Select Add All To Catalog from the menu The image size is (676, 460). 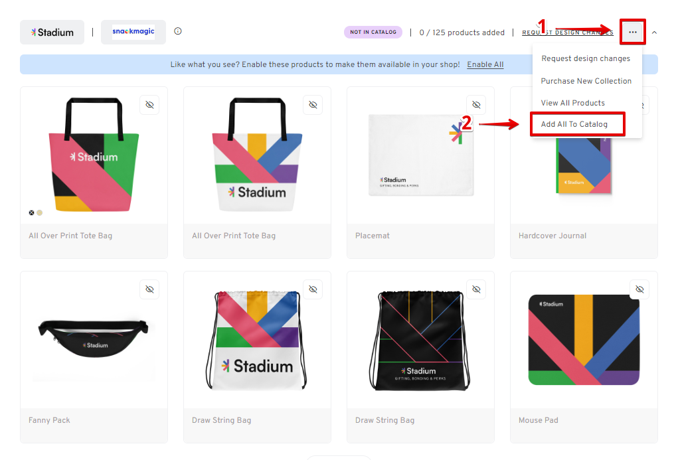point(577,124)
